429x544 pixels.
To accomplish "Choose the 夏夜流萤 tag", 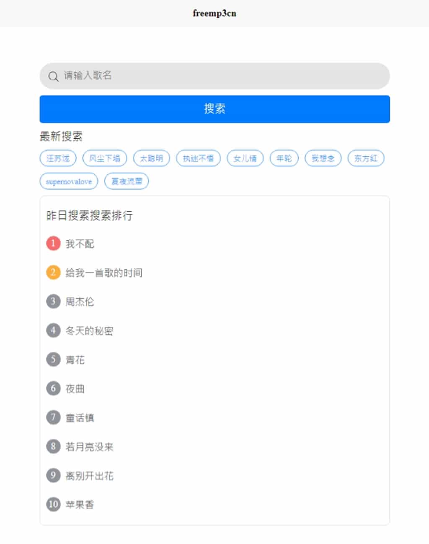I will (x=127, y=181).
